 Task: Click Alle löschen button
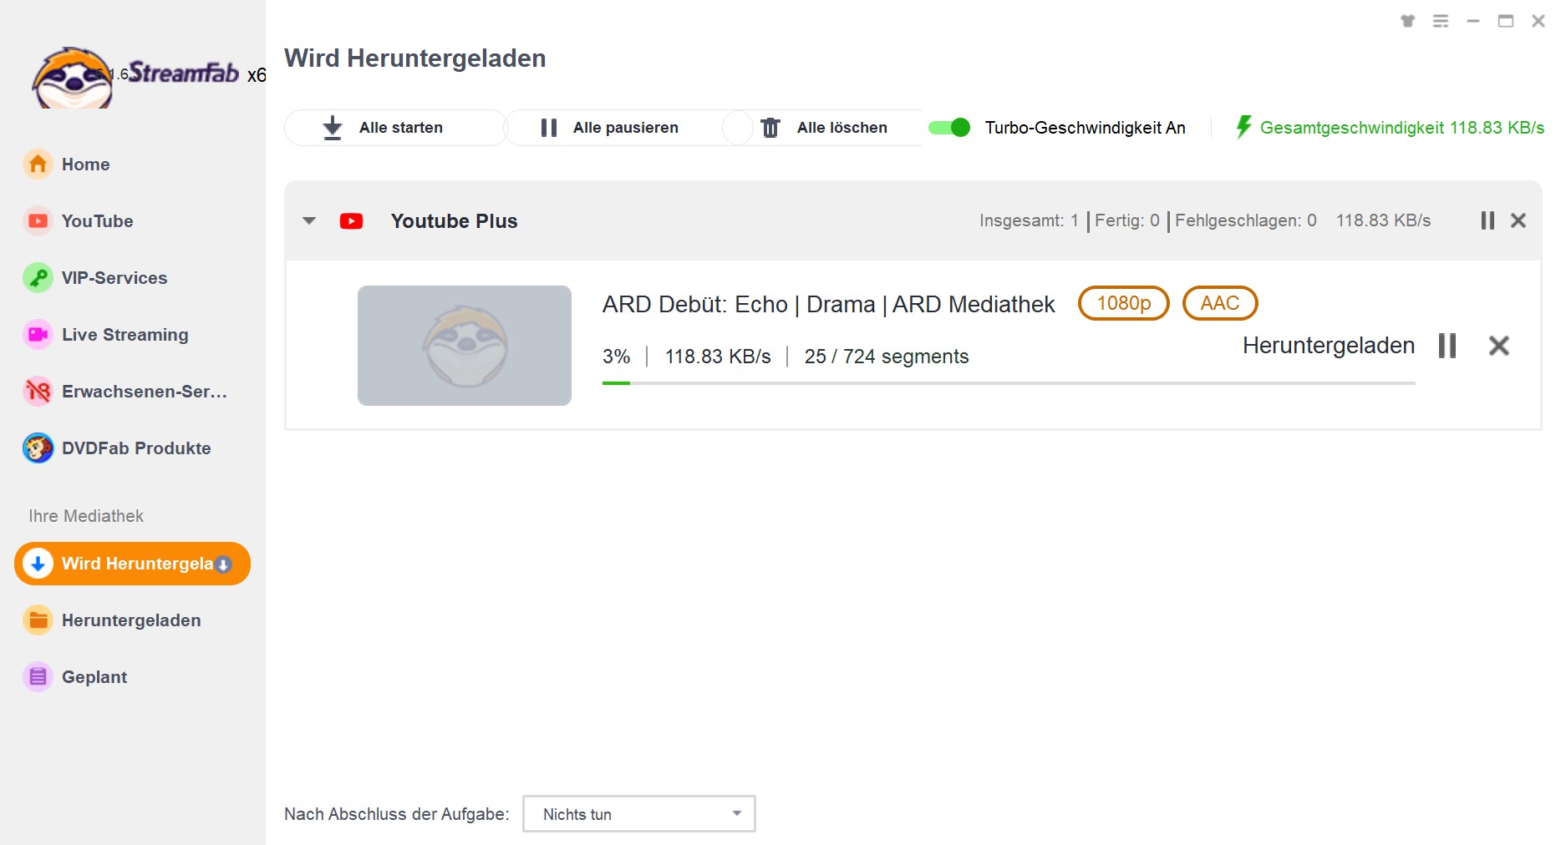point(823,128)
